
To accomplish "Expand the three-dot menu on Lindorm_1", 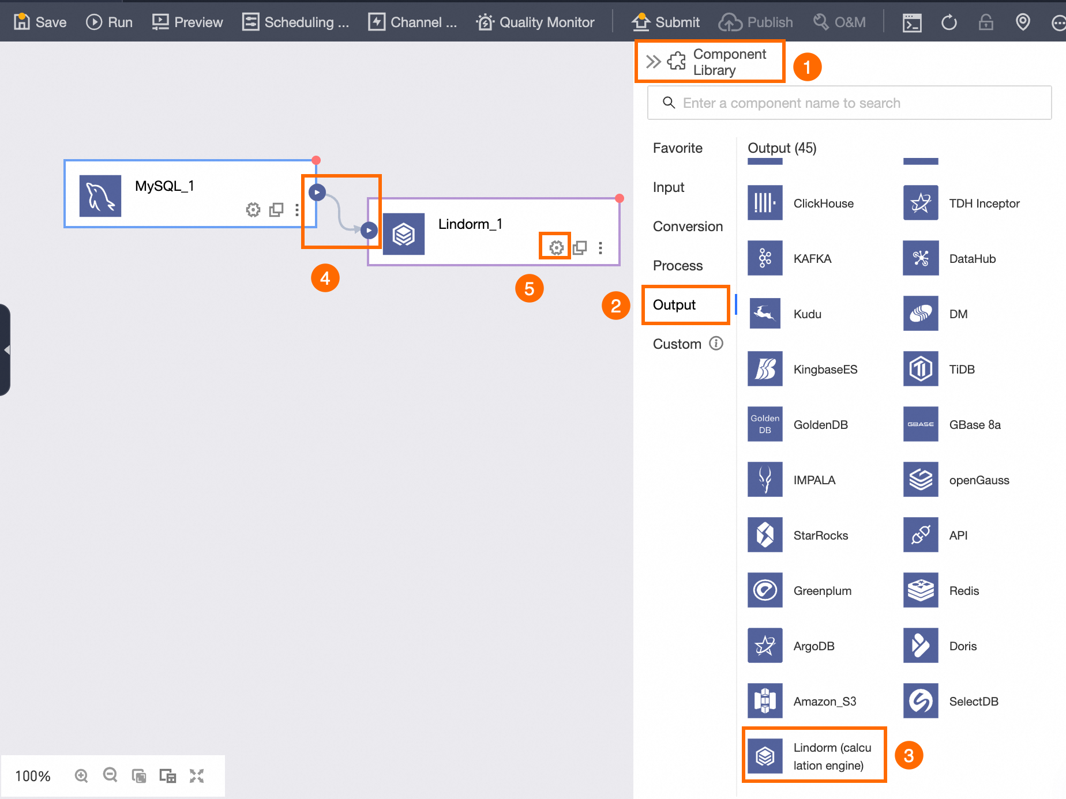I will (x=600, y=247).
